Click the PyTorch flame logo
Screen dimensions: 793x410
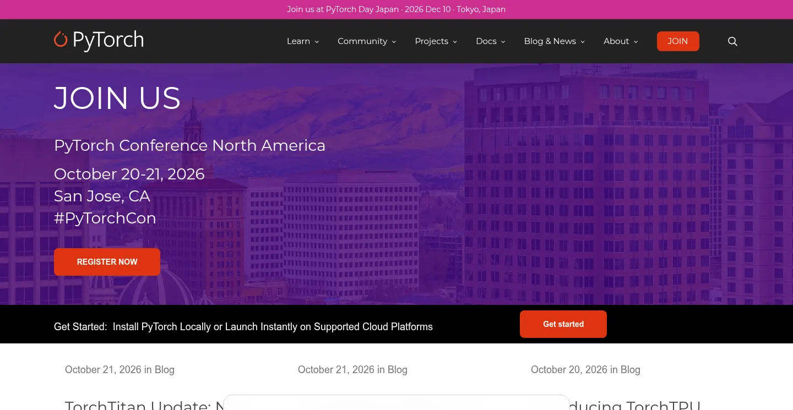coord(61,39)
